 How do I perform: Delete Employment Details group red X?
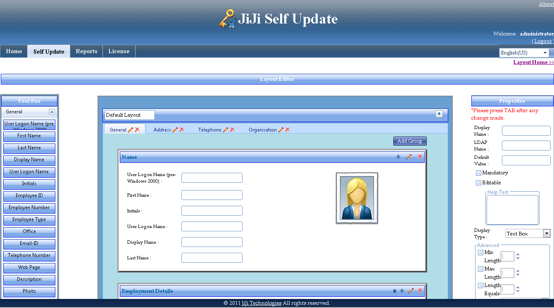point(420,291)
